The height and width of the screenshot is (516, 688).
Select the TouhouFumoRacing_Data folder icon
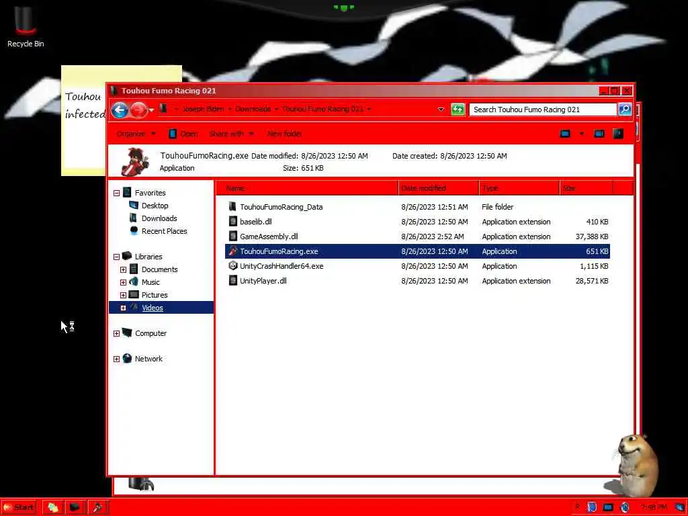[x=232, y=207]
